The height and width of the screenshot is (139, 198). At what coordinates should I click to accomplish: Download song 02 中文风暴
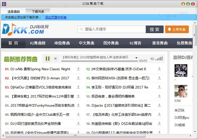(x=78, y=78)
